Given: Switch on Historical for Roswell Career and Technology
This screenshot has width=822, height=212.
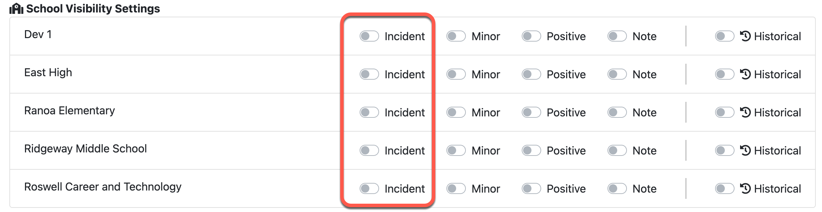Looking at the screenshot, I should point(724,188).
